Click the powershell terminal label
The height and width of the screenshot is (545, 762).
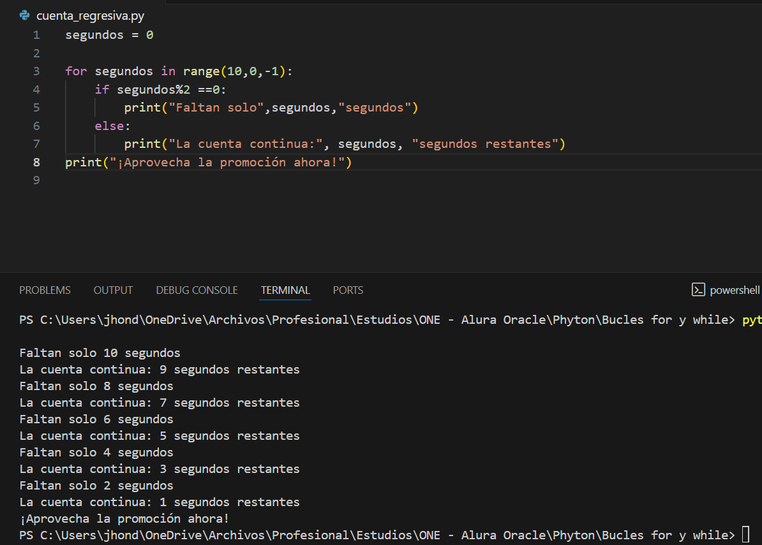point(735,290)
